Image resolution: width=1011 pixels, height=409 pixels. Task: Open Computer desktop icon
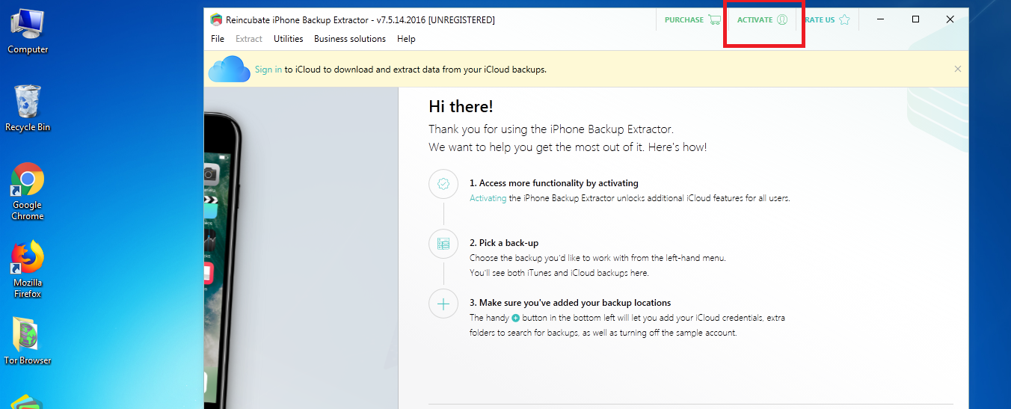pyautogui.click(x=28, y=31)
